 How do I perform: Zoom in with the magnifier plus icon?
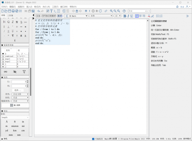111,11
